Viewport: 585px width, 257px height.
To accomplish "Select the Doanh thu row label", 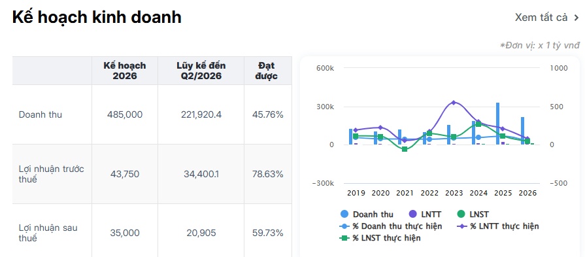I will pos(41,114).
